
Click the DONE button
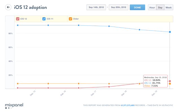(137, 8)
